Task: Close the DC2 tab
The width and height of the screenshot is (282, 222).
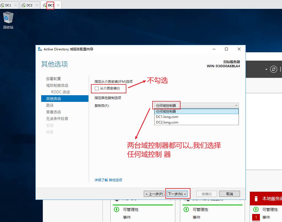Action: 37,5
